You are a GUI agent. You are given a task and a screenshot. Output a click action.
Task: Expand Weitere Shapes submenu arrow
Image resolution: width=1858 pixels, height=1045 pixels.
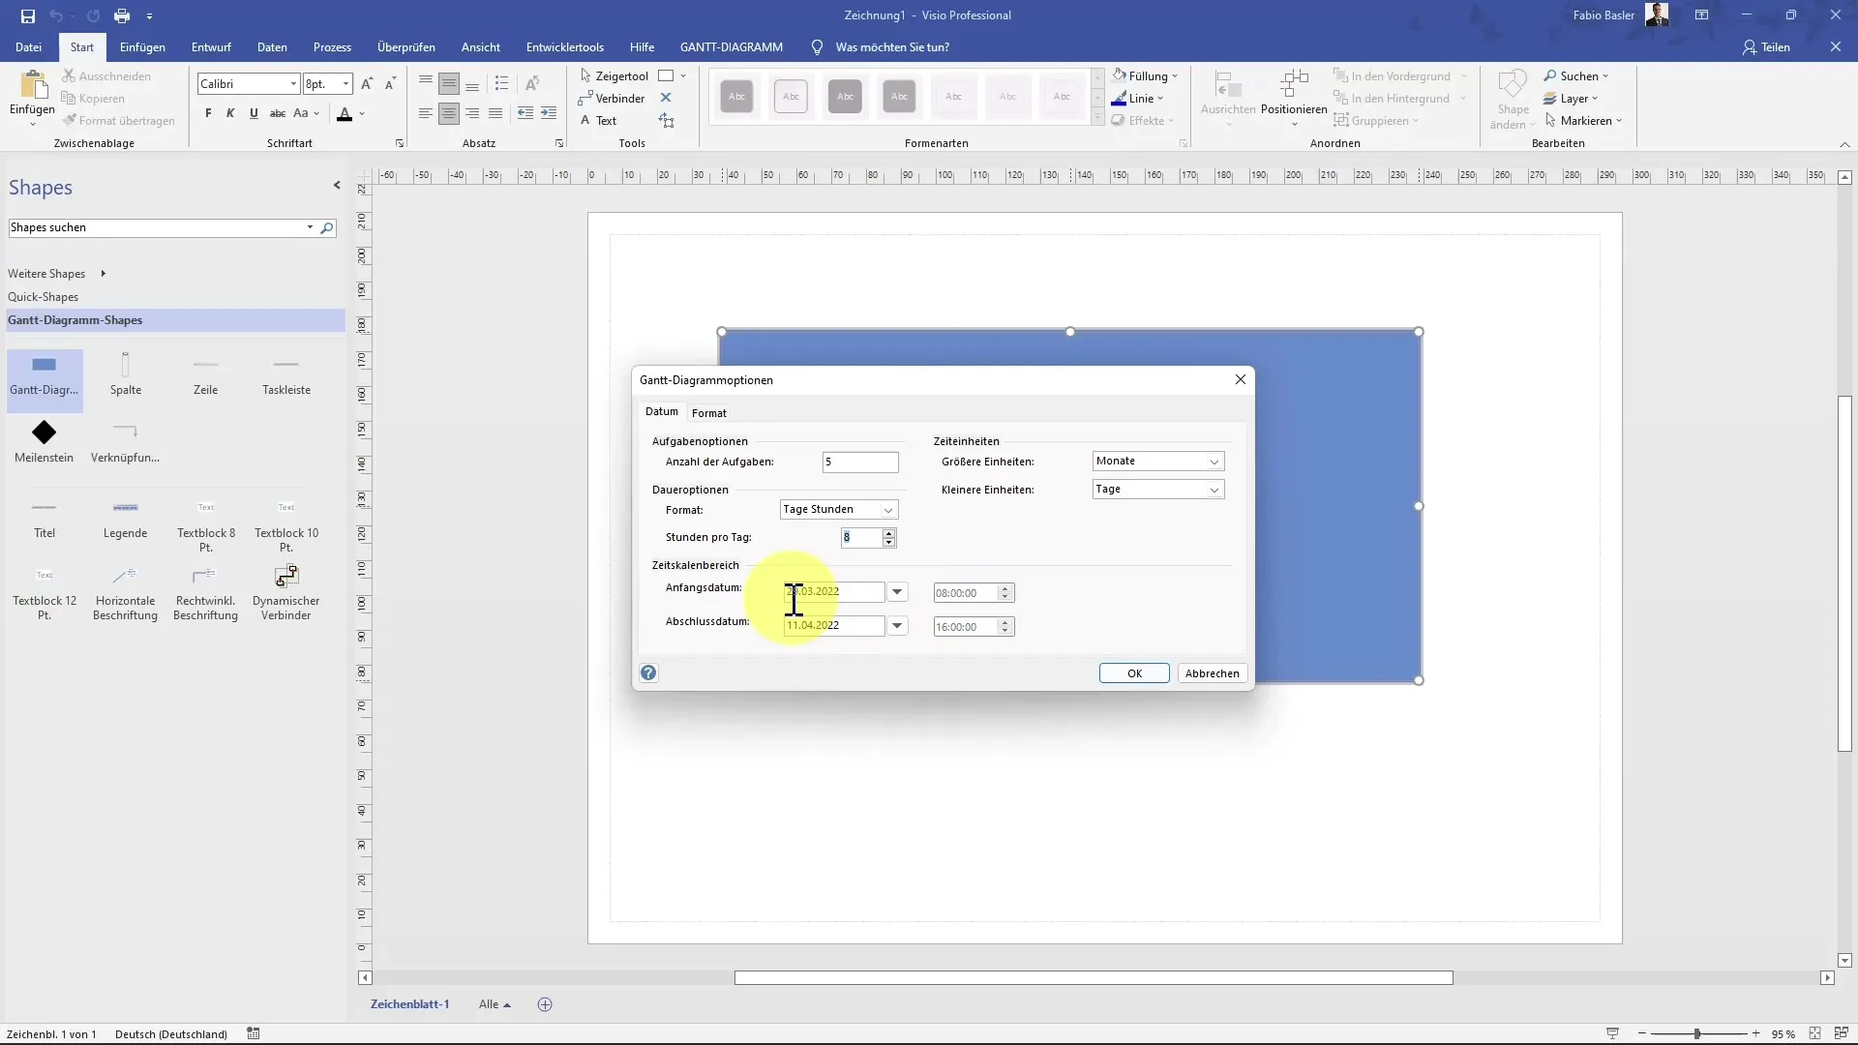pos(103,274)
